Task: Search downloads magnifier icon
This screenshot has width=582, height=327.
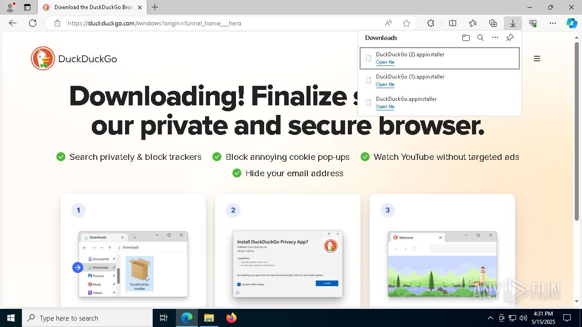Action: [481, 38]
